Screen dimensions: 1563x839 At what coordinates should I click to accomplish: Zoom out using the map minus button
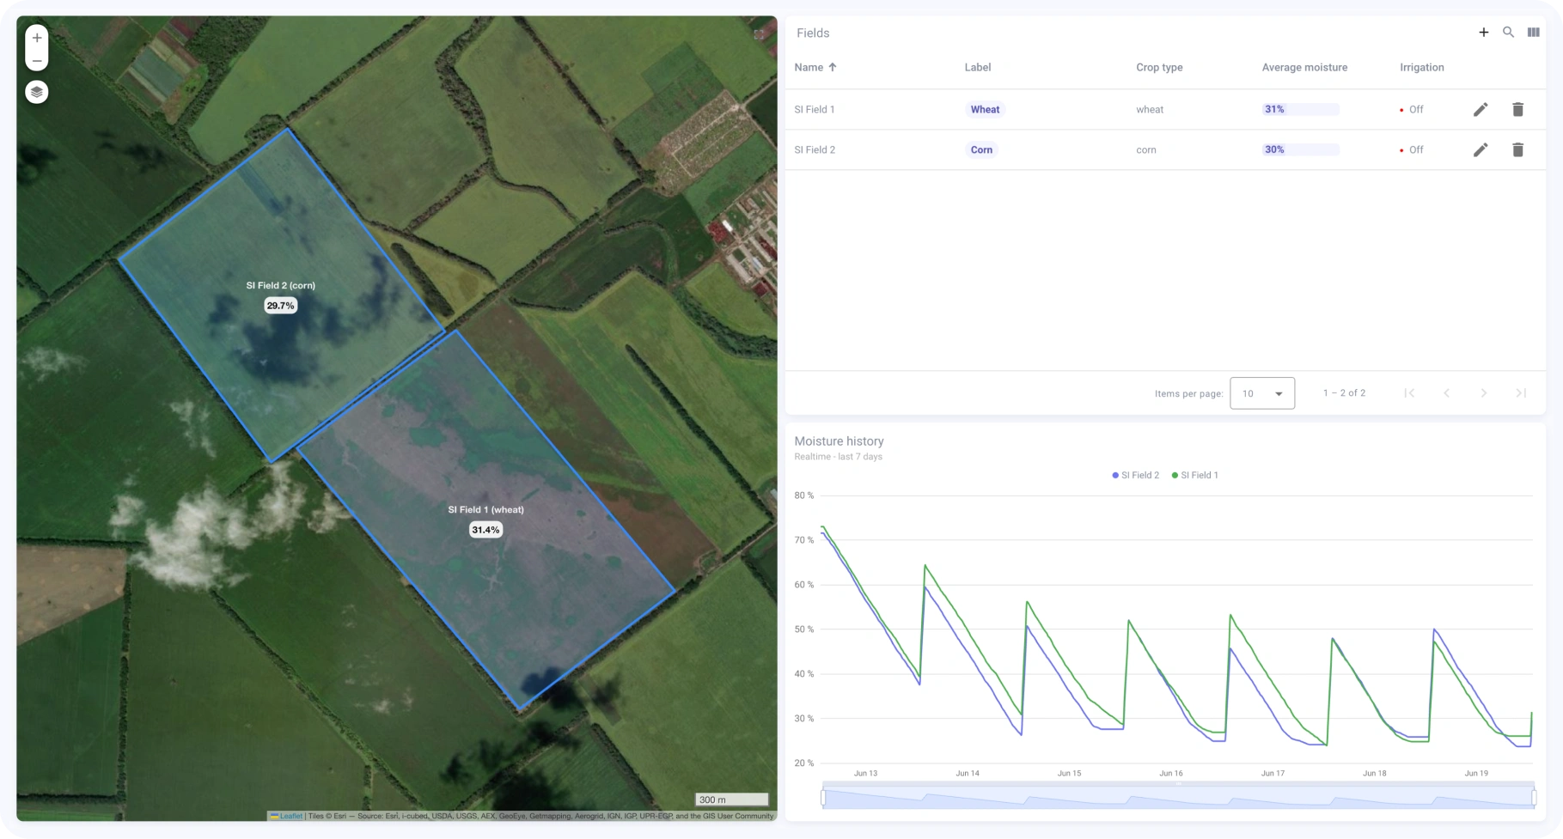point(36,60)
